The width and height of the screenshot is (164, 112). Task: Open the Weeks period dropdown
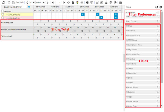[x=40, y=2]
